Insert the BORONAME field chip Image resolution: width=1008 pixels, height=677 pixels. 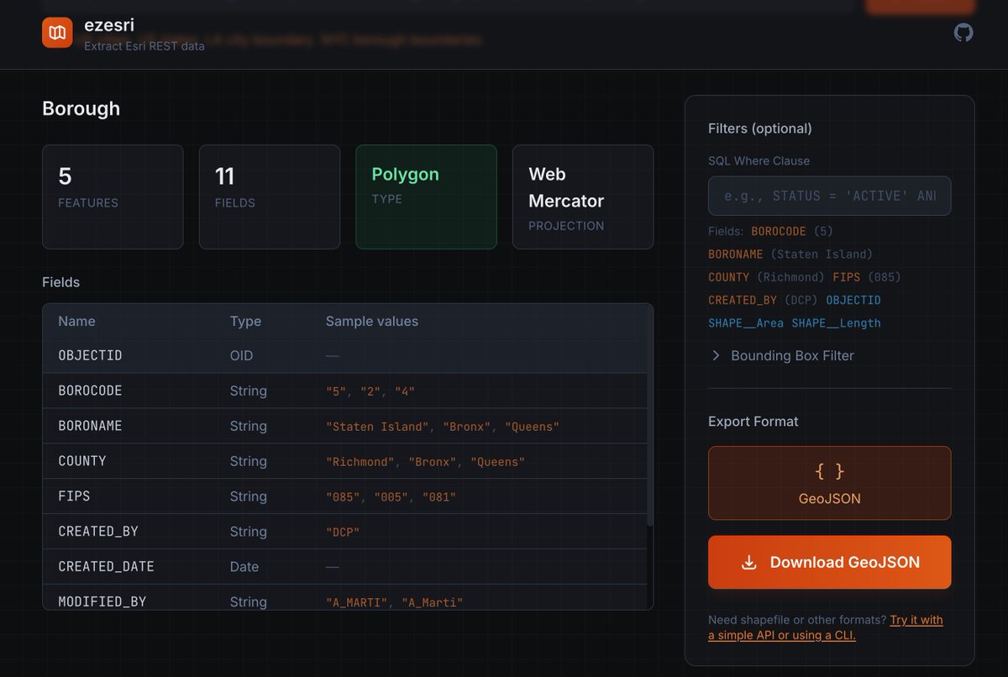[x=736, y=254]
